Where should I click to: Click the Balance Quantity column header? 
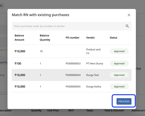tap(45, 38)
